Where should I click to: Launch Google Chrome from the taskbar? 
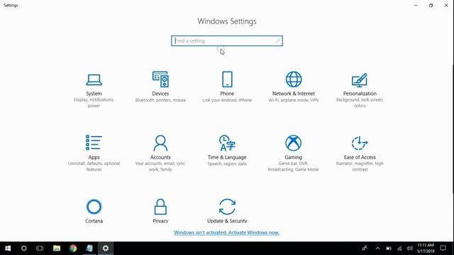[x=73, y=249]
